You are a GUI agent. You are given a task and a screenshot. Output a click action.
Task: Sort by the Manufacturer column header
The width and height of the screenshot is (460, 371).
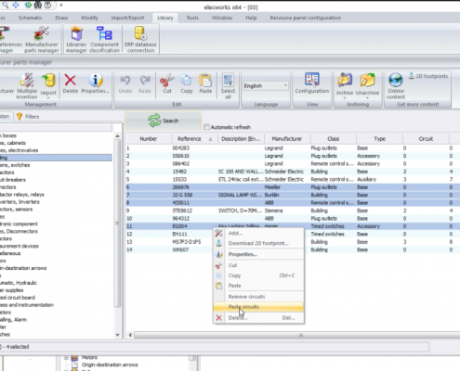[287, 139]
